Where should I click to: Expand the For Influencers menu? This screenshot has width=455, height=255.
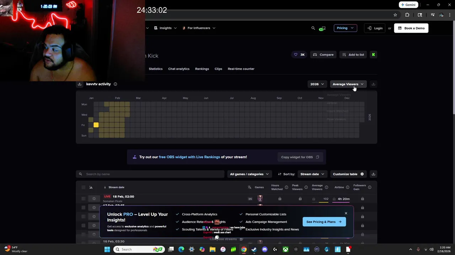(199, 28)
